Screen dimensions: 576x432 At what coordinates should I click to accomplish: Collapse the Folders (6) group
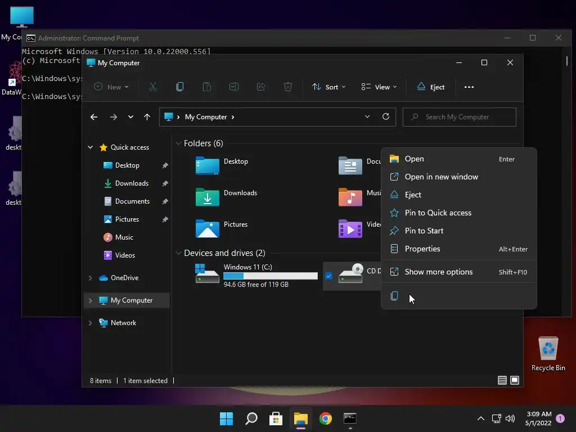(x=178, y=143)
